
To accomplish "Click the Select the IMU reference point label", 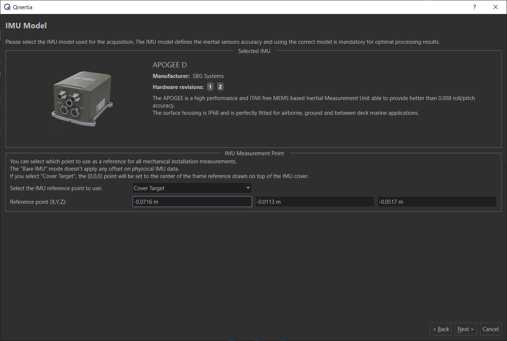I will click(x=56, y=188).
